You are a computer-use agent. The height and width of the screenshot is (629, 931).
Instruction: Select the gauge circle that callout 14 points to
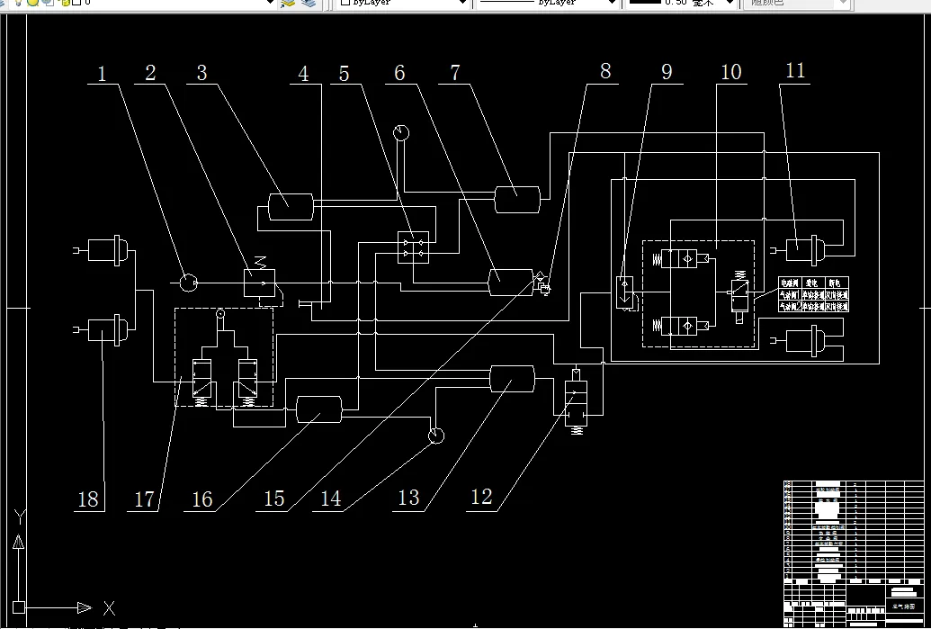point(435,436)
